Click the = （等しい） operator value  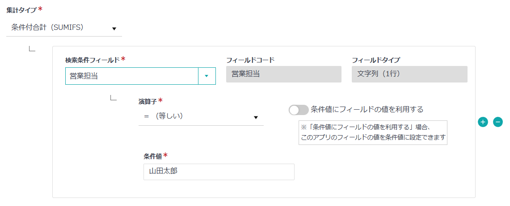coord(164,116)
